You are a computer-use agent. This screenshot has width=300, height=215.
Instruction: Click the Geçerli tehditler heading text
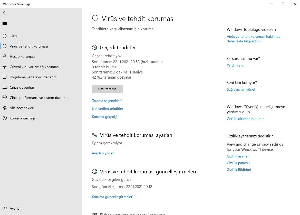(x=118, y=48)
